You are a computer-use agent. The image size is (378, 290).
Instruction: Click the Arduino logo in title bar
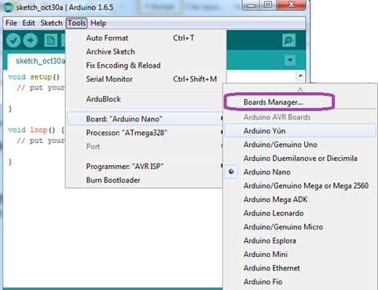coord(8,8)
